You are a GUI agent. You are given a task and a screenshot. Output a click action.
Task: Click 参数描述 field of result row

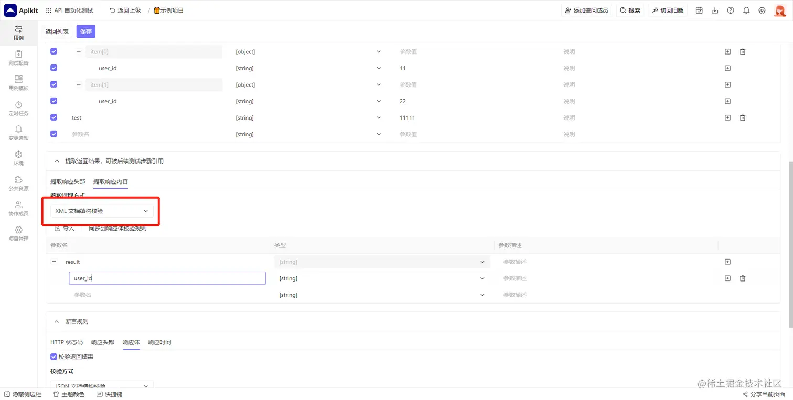[x=606, y=262]
